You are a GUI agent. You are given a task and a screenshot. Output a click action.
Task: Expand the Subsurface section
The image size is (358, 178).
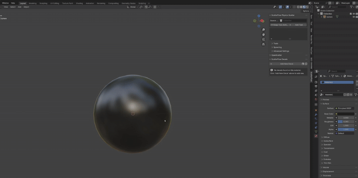[327, 141]
